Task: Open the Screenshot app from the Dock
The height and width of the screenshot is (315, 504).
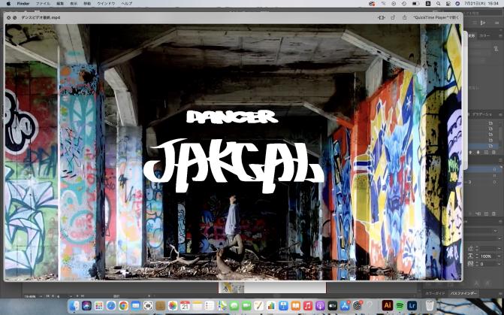Action: [148, 305]
